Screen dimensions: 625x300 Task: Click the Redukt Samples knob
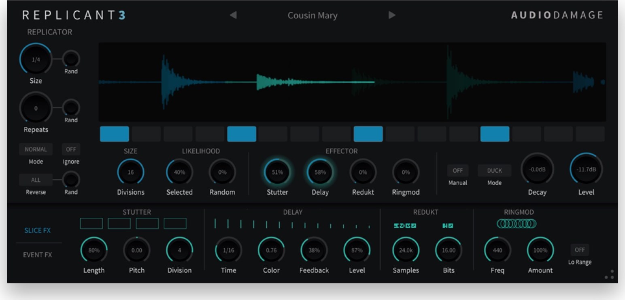(x=406, y=250)
